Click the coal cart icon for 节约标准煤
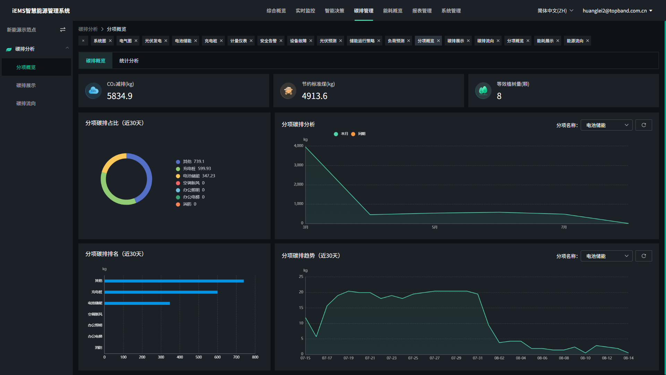 pyautogui.click(x=288, y=91)
